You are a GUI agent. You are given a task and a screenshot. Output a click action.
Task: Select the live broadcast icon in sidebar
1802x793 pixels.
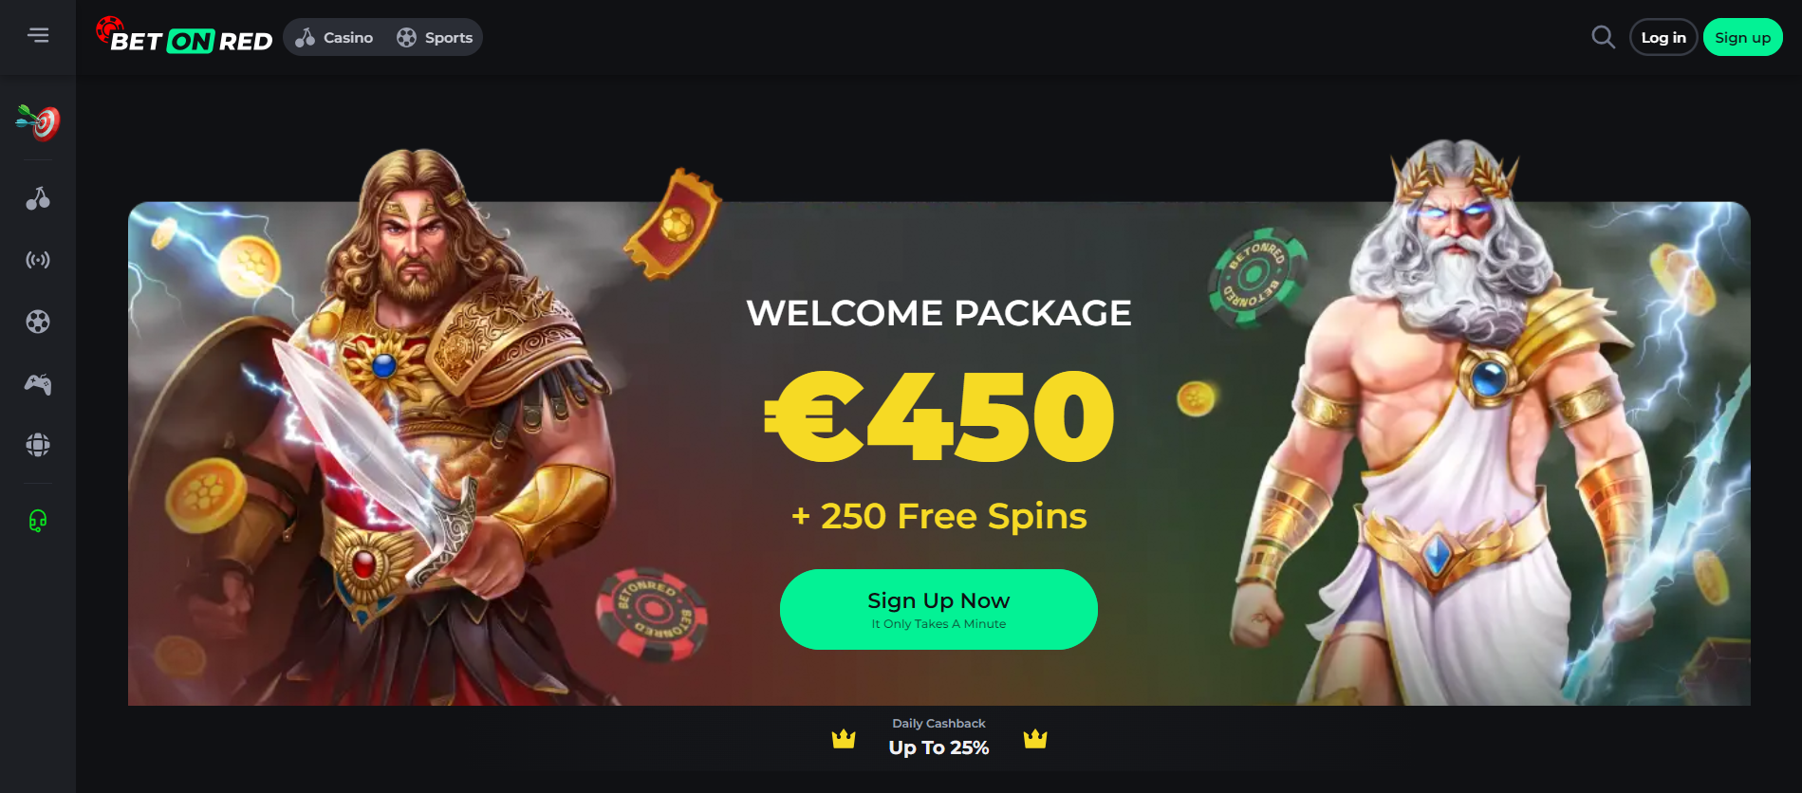[x=38, y=260]
